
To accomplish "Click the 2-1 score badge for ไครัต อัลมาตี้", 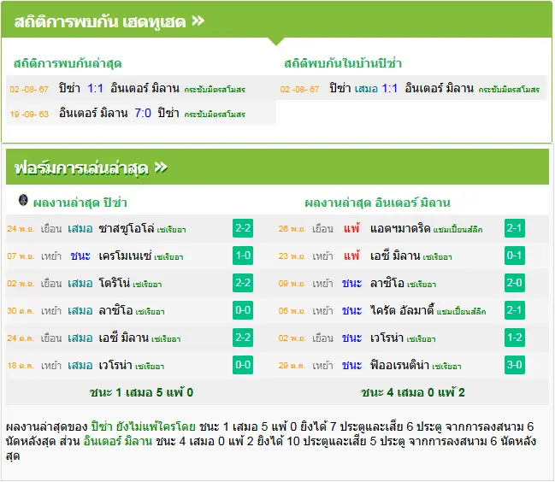I will point(515,310).
